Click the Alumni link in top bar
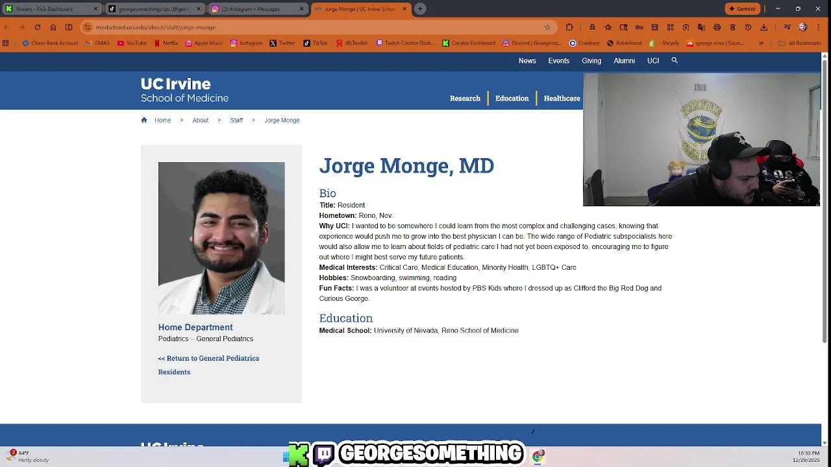 pos(624,61)
